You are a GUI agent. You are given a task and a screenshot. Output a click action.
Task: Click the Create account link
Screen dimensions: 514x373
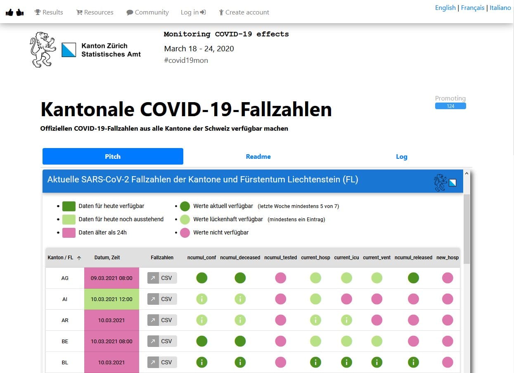(x=244, y=12)
